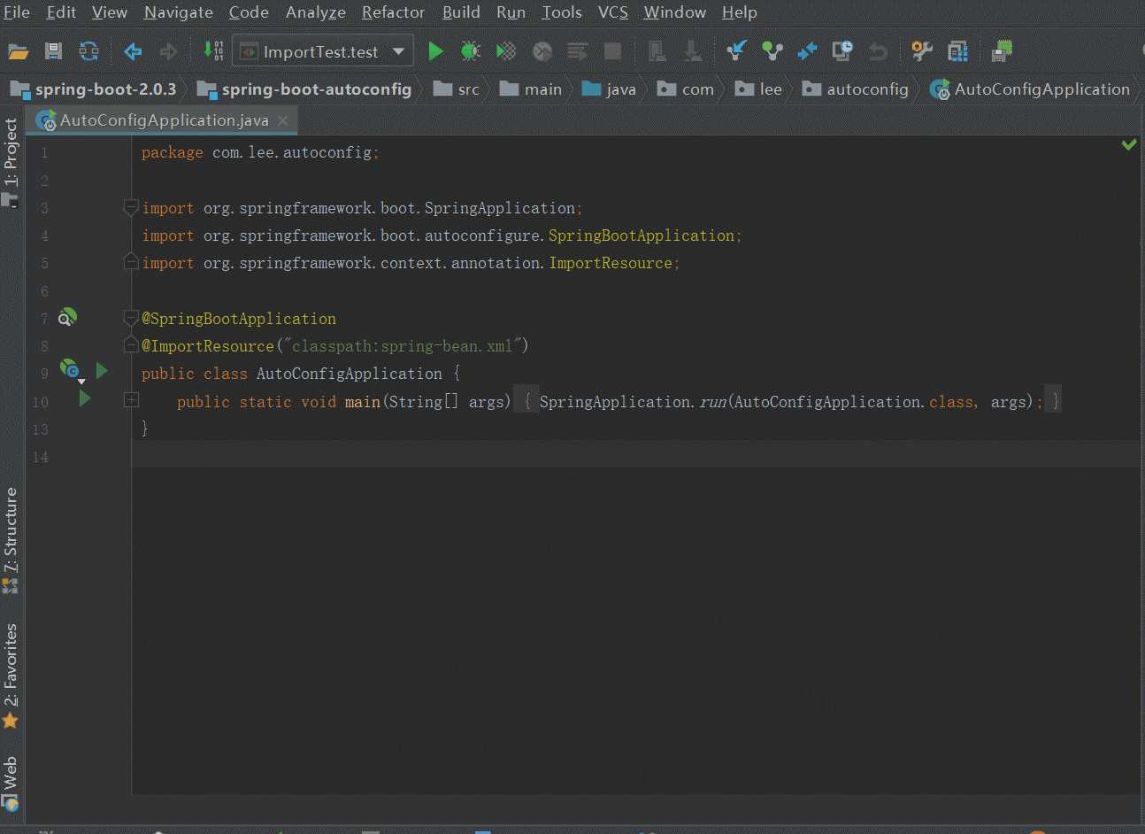Click the green inspection checkmark indicator
Screen dimensions: 1145x834
(1129, 144)
